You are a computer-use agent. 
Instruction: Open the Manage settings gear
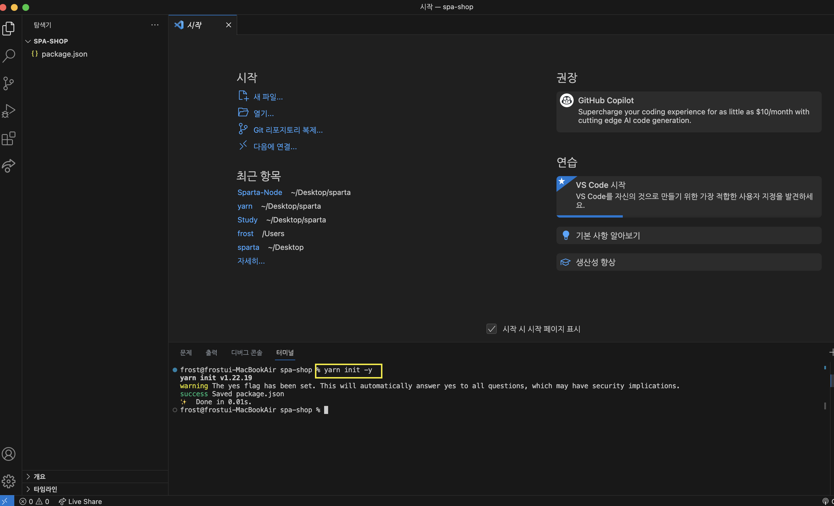(x=9, y=481)
